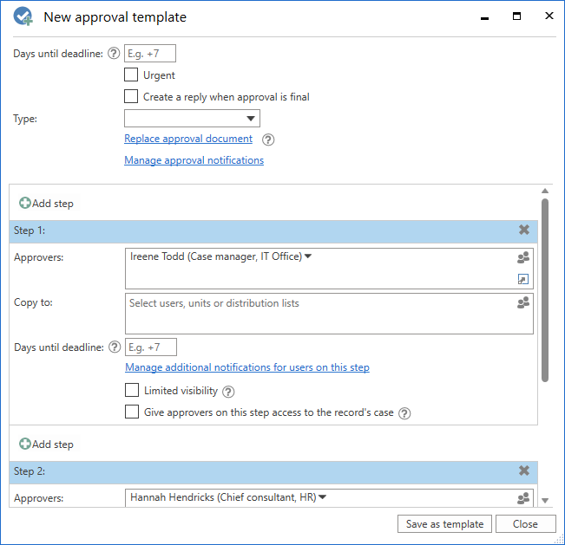The height and width of the screenshot is (545, 565).
Task: Enable the Urgent checkbox
Action: pyautogui.click(x=131, y=75)
